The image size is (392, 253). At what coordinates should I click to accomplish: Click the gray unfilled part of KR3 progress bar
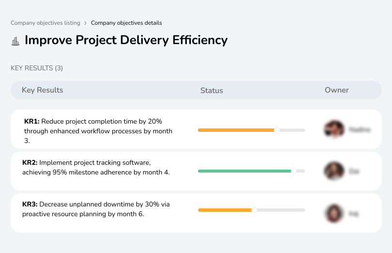[x=281, y=210]
